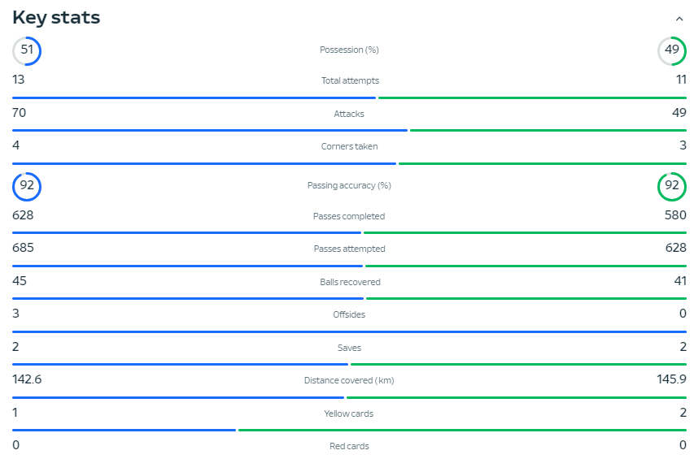Screen dimensions: 694x459
Task: Click the Balls recovered label
Action: click(349, 283)
